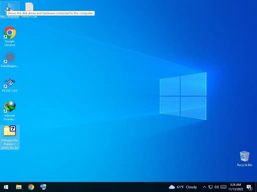Open the pinned computer app on taskbar
Viewport: 257px width, 192px height.
43,187
